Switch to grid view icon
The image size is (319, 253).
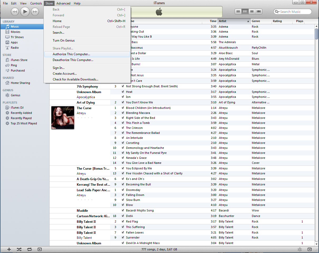click(252, 12)
